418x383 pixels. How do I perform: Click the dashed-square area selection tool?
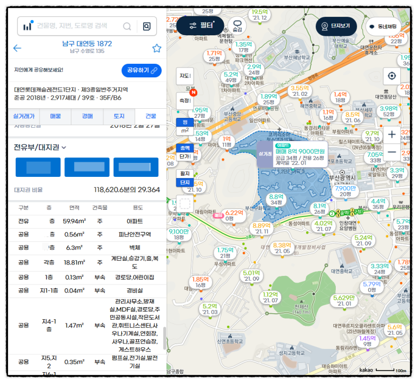point(185,204)
